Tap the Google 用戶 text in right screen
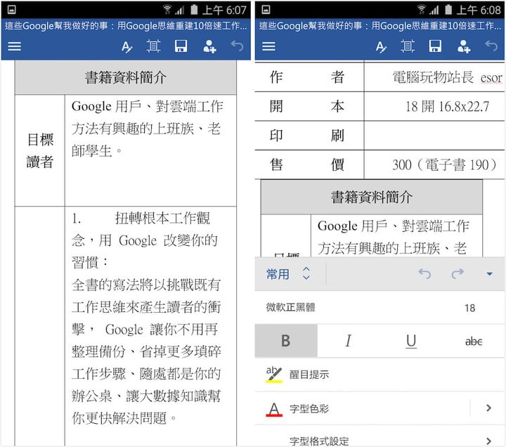Screen dimensions: 506x447 pos(394,238)
